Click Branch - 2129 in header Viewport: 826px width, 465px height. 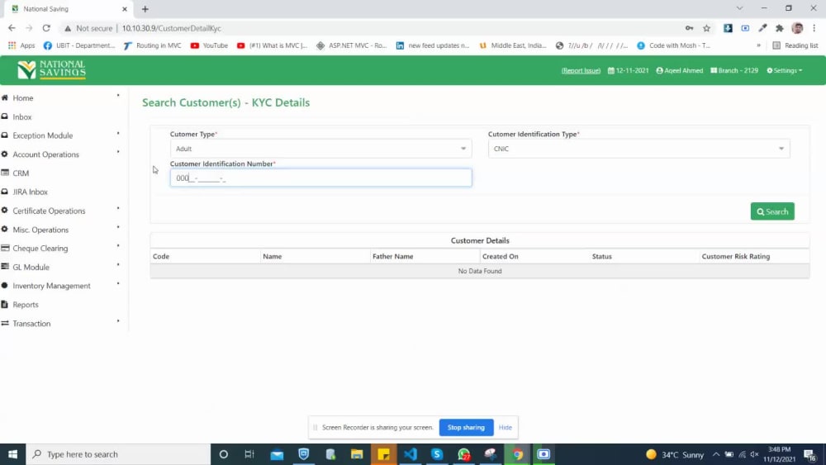click(734, 70)
